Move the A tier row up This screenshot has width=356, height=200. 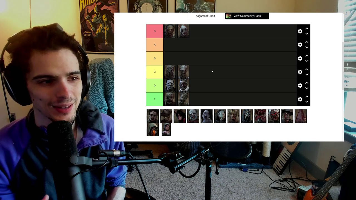point(307,42)
